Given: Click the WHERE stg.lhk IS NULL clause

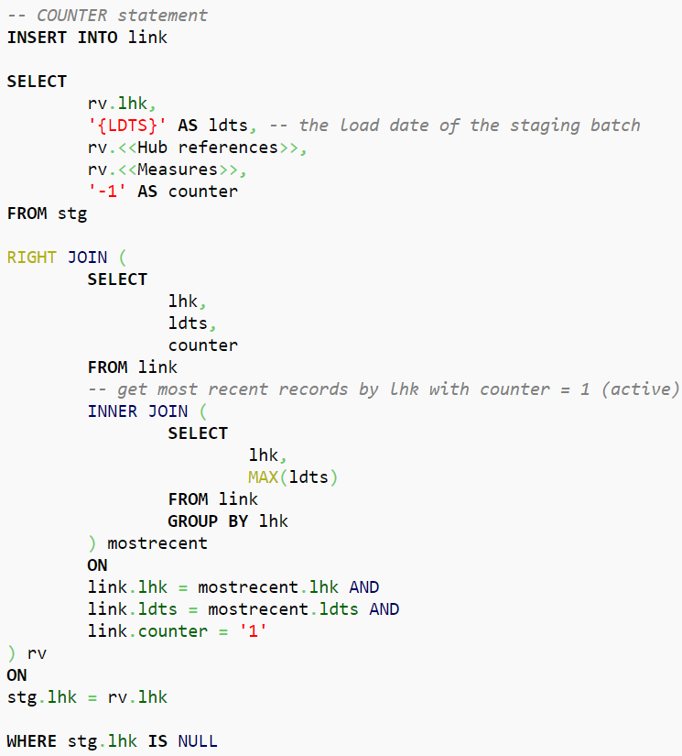Looking at the screenshot, I should [113, 741].
